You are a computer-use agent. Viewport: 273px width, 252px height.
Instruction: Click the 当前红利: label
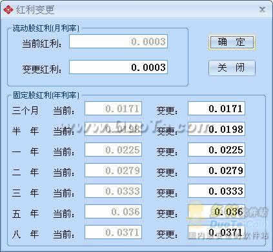42,44
